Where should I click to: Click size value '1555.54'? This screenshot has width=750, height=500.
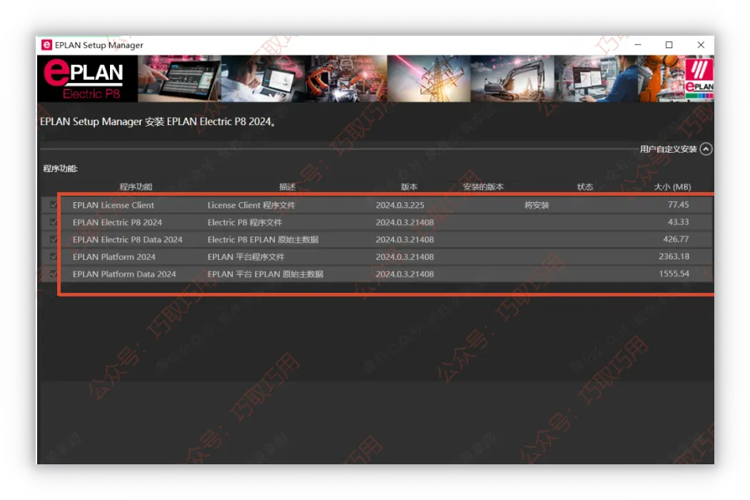click(674, 274)
